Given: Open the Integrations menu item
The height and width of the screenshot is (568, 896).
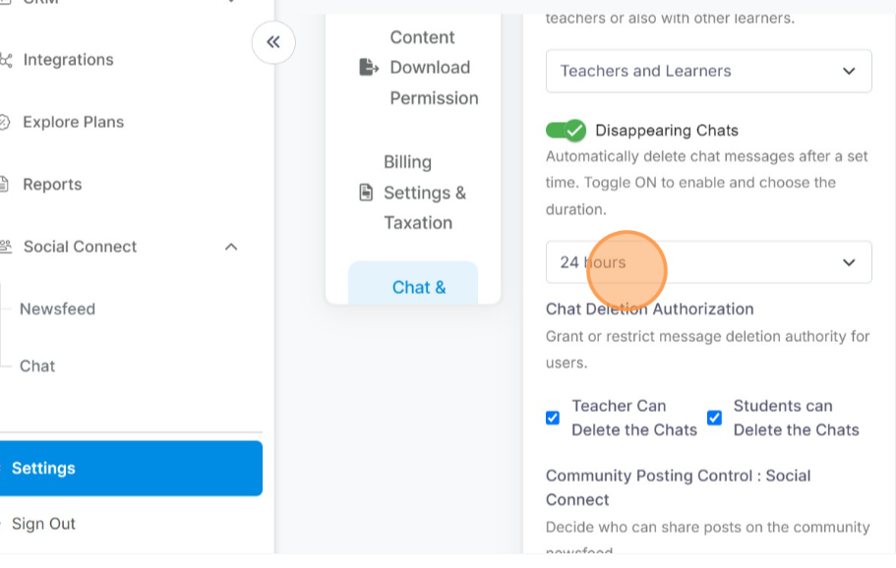Looking at the screenshot, I should (x=68, y=60).
